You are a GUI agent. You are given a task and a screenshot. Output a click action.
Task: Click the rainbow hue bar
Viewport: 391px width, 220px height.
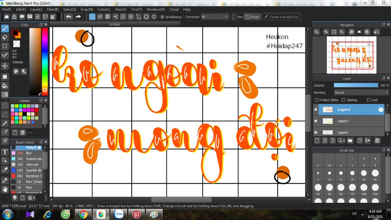point(45,61)
